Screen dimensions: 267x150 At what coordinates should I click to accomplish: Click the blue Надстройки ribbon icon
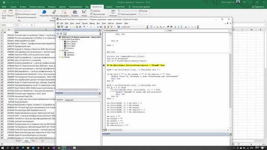(44, 13)
